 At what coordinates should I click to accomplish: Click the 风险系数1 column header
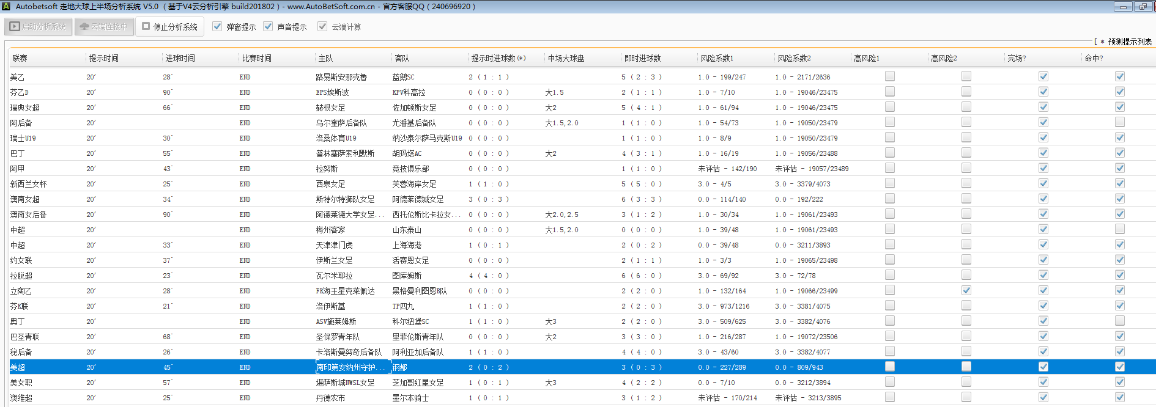[716, 58]
